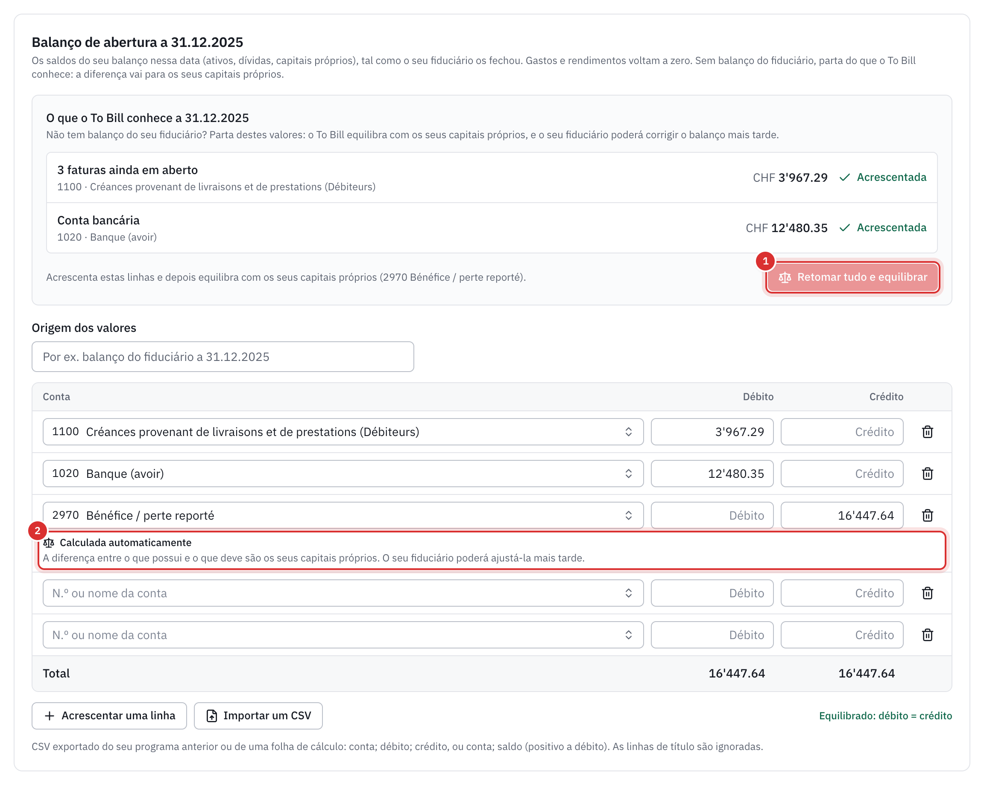Focus the Origem dos valores input field
The height and width of the screenshot is (785, 984).
tap(223, 357)
